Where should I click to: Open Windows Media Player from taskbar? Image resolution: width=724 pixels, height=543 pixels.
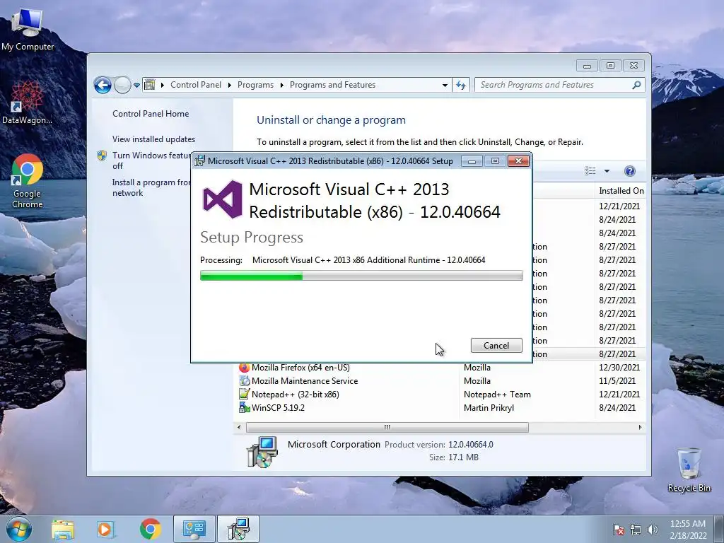(105, 530)
